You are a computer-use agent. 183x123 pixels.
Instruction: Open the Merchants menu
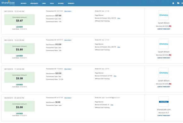34,3
